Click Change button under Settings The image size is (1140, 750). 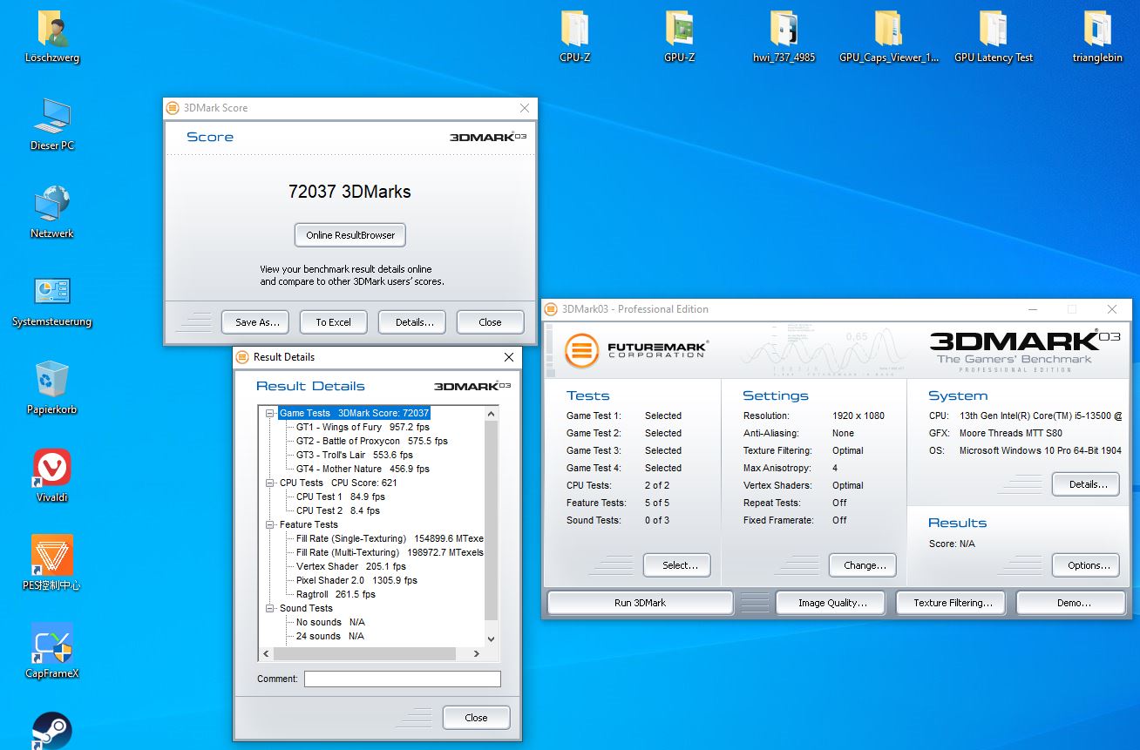click(x=863, y=565)
